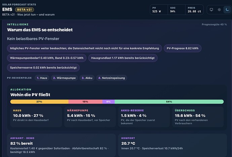Click the yellow 27% allocation bar segment
Screen dimensions: 232x157
pos(39,102)
